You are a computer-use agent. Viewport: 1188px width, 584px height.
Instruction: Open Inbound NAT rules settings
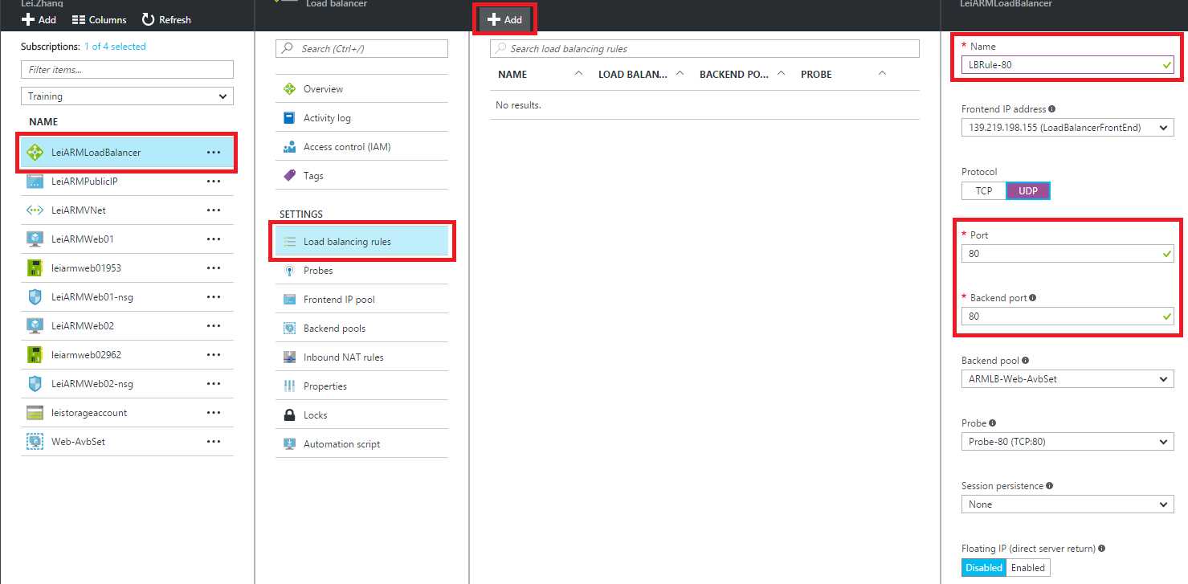pyautogui.click(x=361, y=357)
